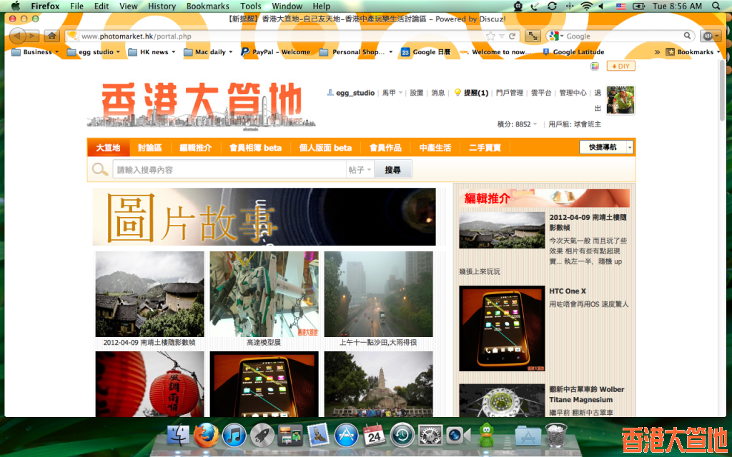
Task: Expand the Business bookmarks folder
Action: click(x=36, y=51)
